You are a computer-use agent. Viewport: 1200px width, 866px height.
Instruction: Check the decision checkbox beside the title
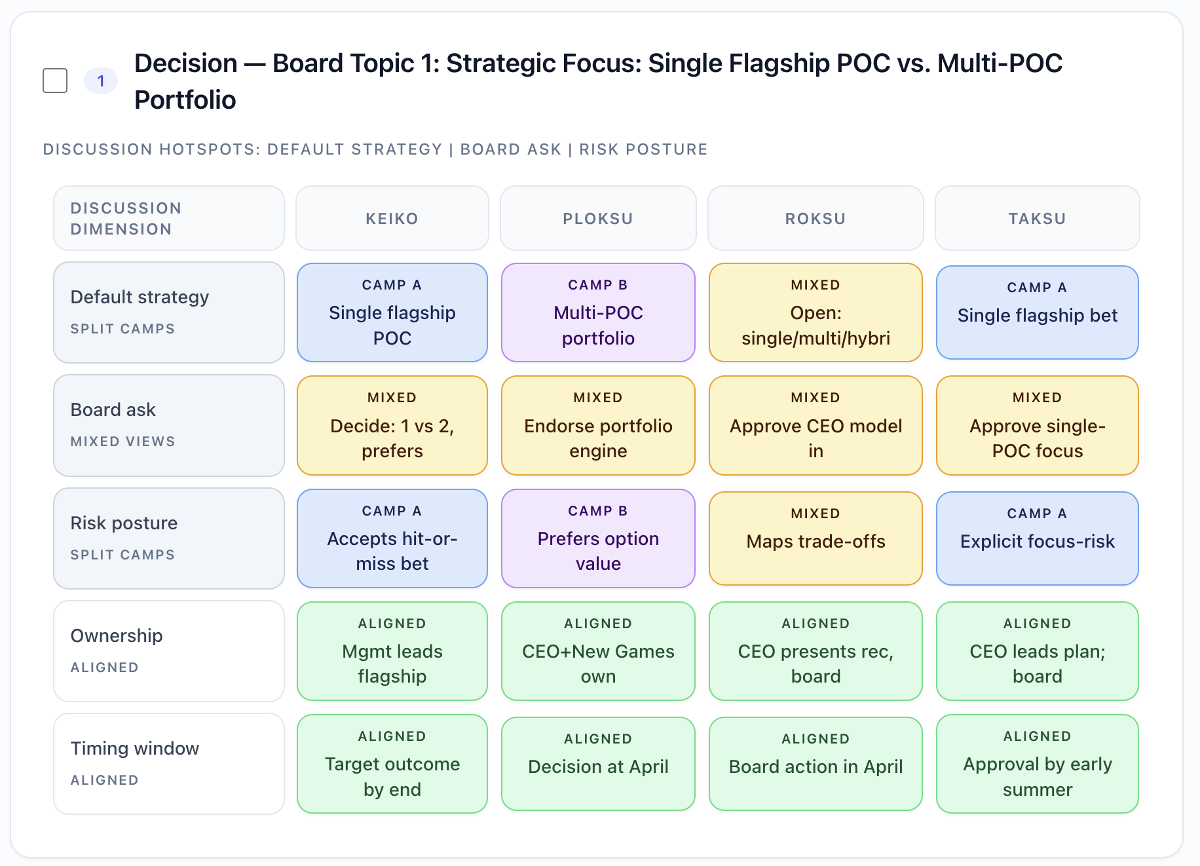tap(55, 81)
